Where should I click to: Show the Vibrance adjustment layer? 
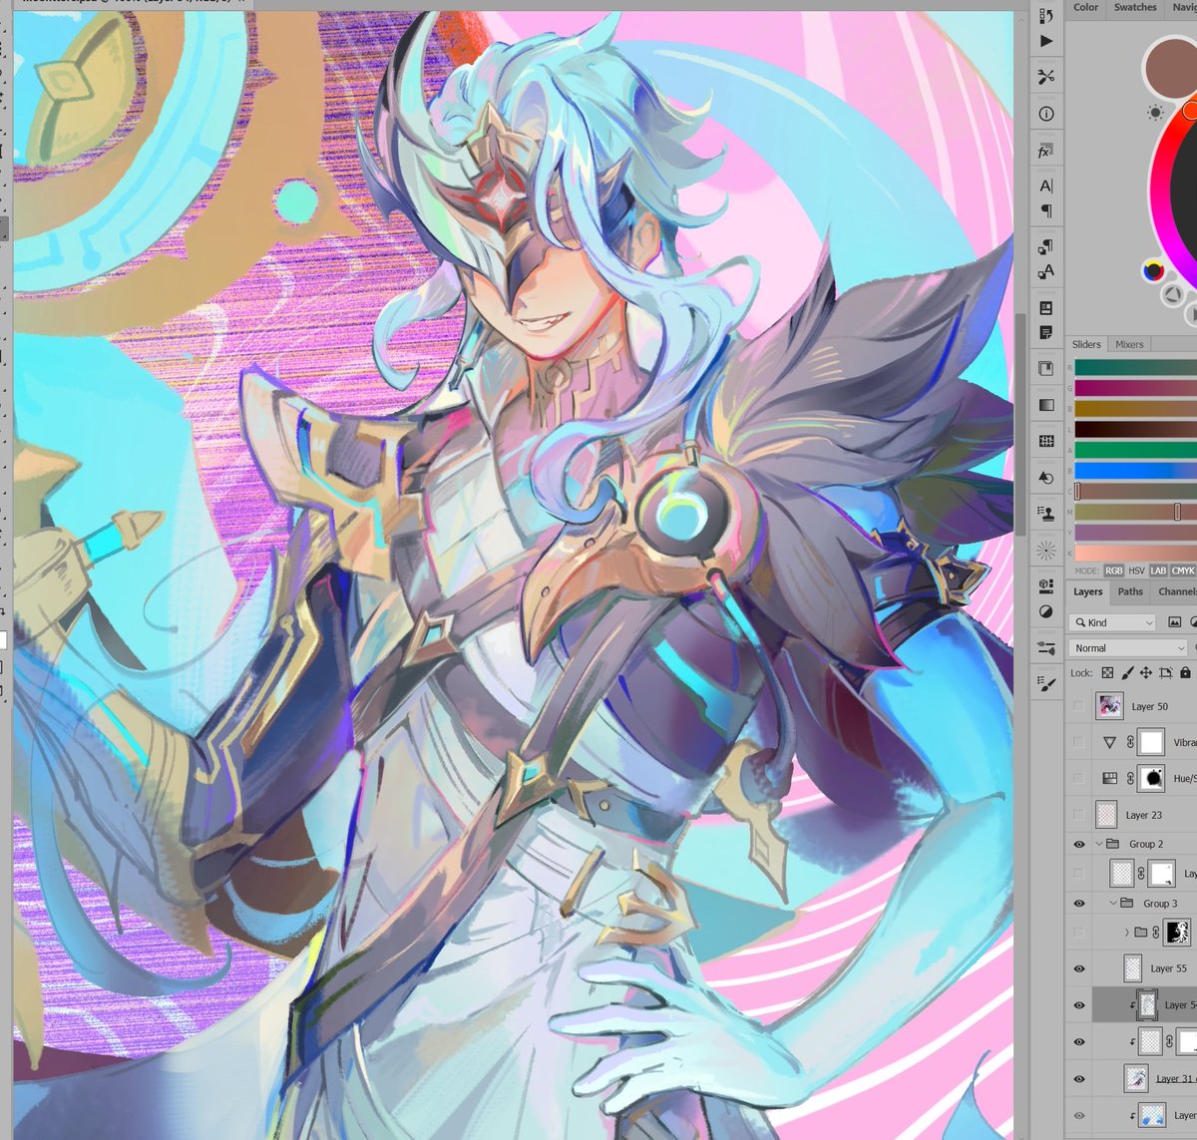(1078, 742)
